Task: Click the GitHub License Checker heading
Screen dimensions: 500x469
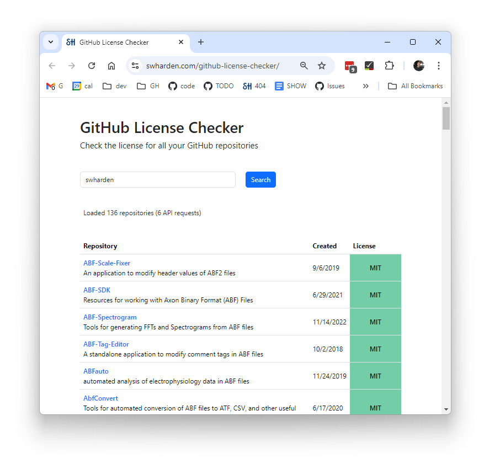Action: pyautogui.click(x=162, y=128)
